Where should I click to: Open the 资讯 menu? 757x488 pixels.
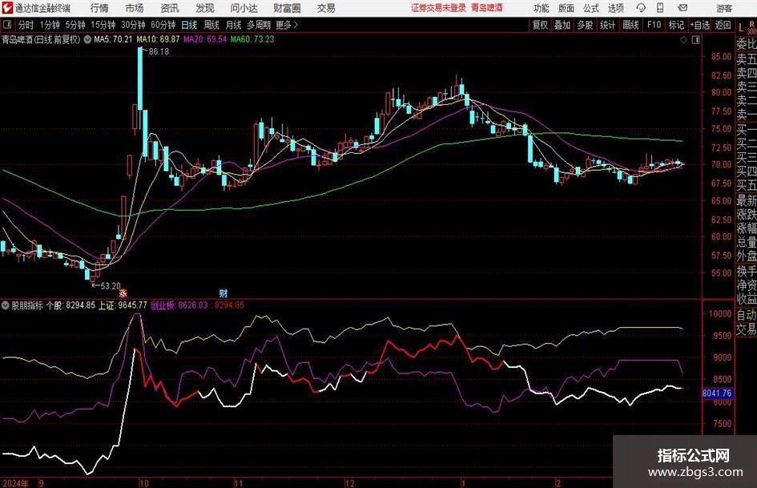pyautogui.click(x=170, y=8)
